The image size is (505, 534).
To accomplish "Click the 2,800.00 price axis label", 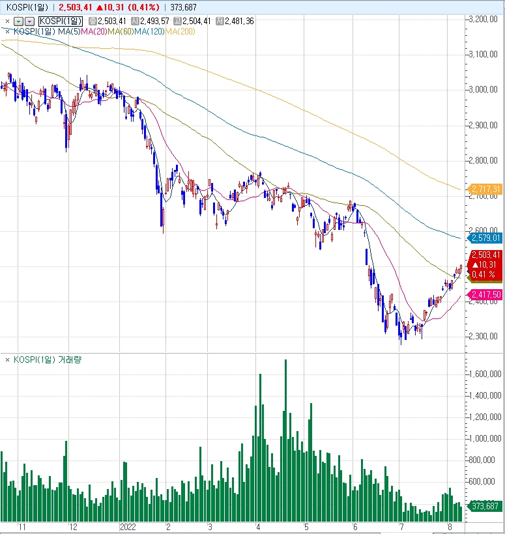I will tap(483, 160).
